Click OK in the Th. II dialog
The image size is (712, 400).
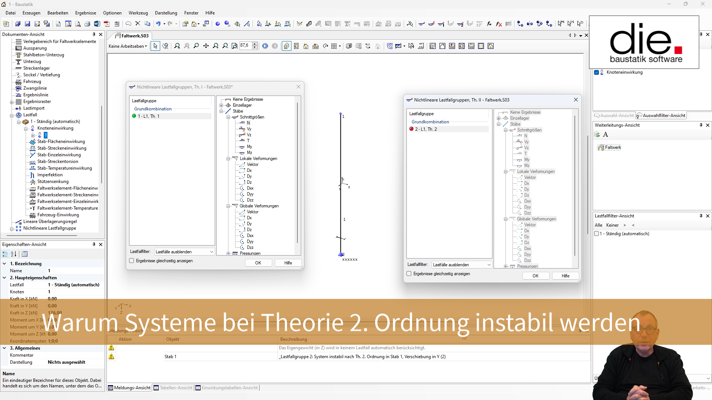(536, 276)
